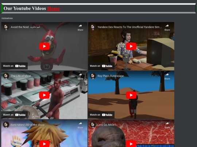The width and height of the screenshot is (197, 147).
Task: Select the 'Animations' section label
Action: (7, 18)
